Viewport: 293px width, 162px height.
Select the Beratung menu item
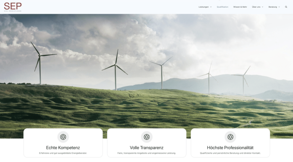[273, 7]
